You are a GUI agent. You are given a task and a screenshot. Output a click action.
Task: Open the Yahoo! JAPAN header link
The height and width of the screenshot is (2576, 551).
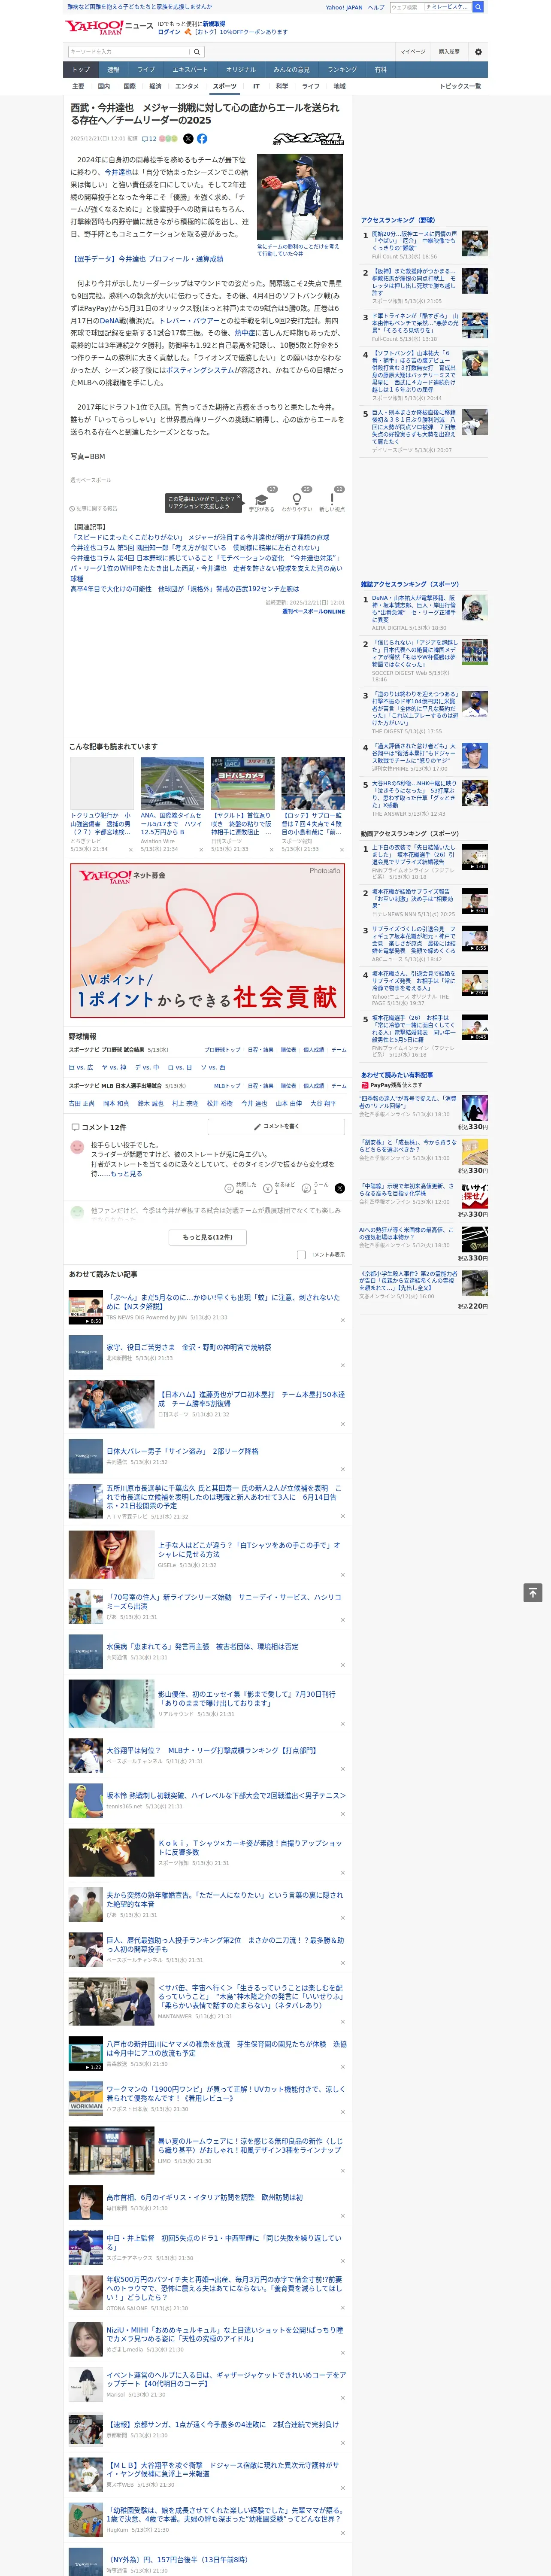(x=344, y=7)
